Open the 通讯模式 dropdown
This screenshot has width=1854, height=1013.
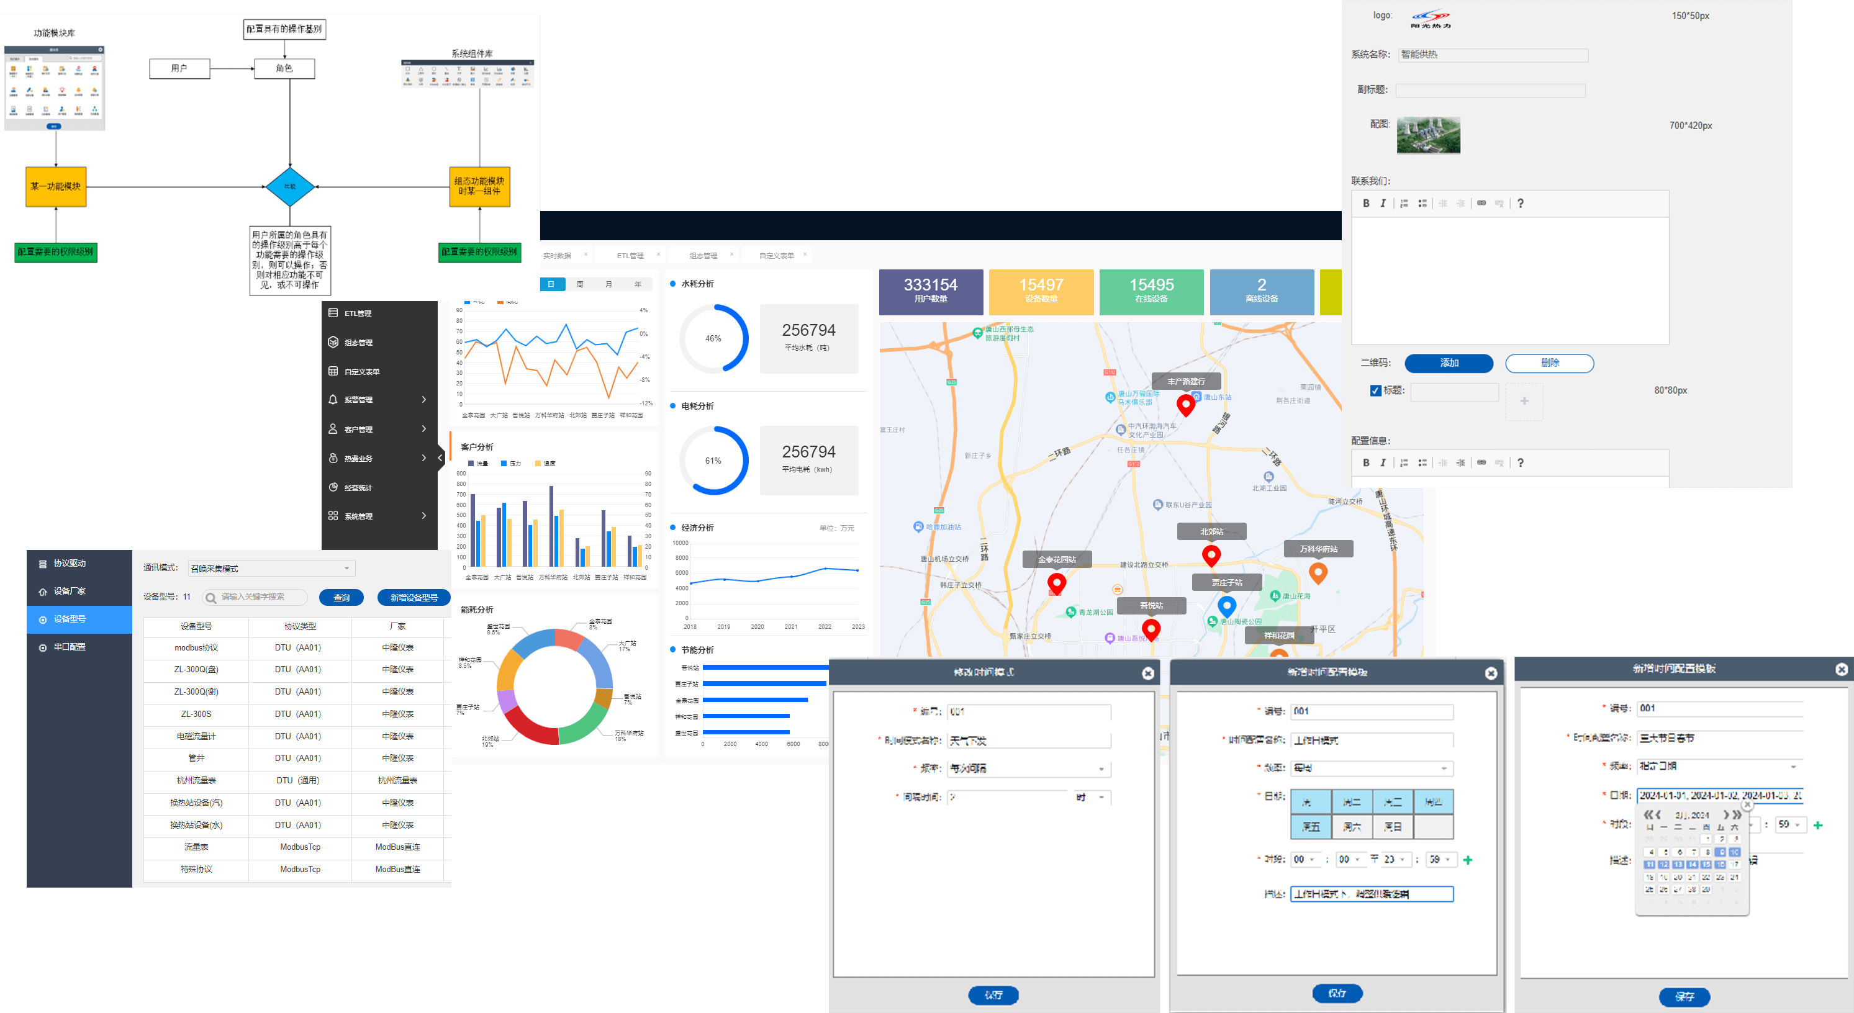pyautogui.click(x=271, y=569)
